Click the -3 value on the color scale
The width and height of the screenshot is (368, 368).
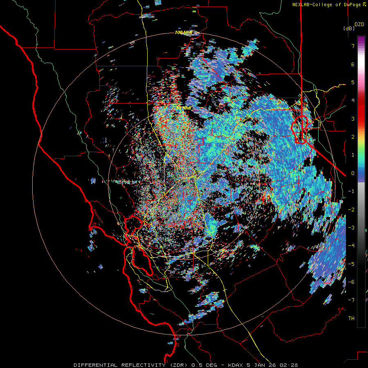pos(351,227)
